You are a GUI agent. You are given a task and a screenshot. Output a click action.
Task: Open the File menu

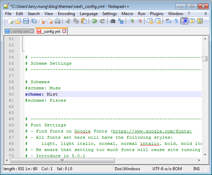tap(8, 14)
